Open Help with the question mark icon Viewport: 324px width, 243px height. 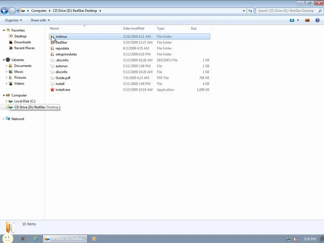(317, 20)
